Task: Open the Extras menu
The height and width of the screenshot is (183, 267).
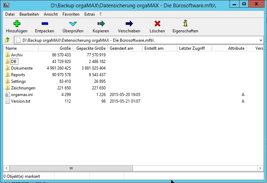Action: (89, 14)
